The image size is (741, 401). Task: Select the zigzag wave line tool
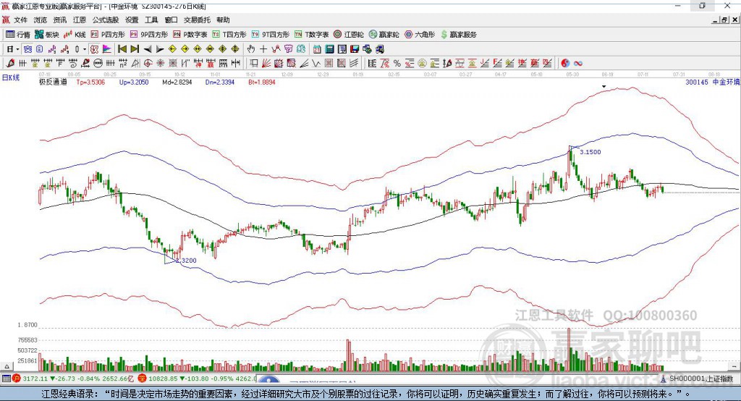pyautogui.click(x=316, y=64)
